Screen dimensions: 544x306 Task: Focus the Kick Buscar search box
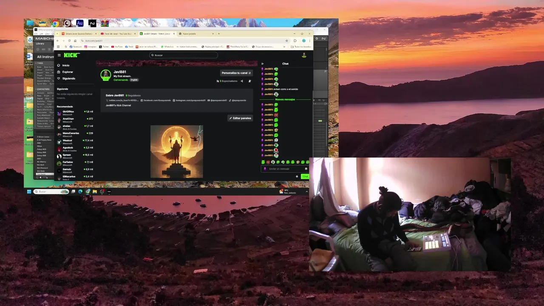pos(184,55)
